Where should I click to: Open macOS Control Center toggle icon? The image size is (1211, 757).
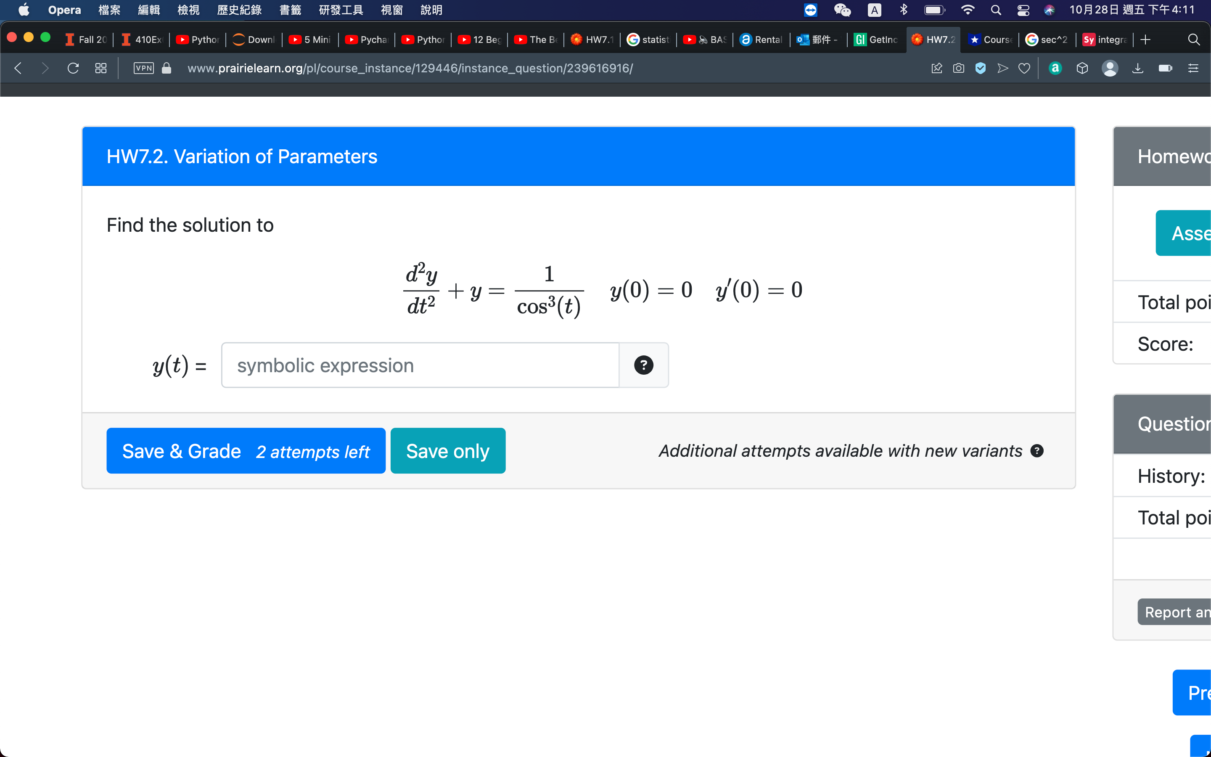1023,10
